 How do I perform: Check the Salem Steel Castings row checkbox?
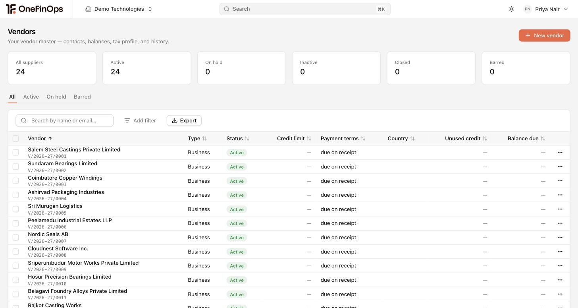[x=15, y=153]
